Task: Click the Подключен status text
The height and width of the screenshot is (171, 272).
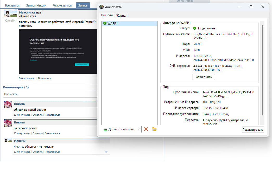Action: point(206,28)
